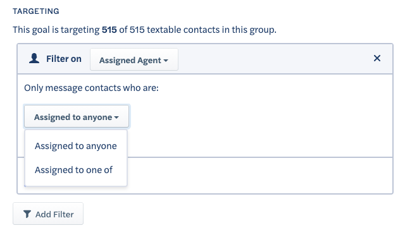405x235 pixels.
Task: Click the caret arrow after Assigned to anyone
Action: [x=116, y=117]
